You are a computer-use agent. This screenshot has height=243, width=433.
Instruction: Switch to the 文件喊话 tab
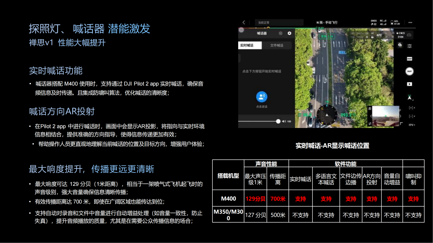pos(277,46)
